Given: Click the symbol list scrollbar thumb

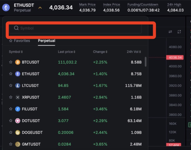Looking at the screenshot, I should pos(146,62).
